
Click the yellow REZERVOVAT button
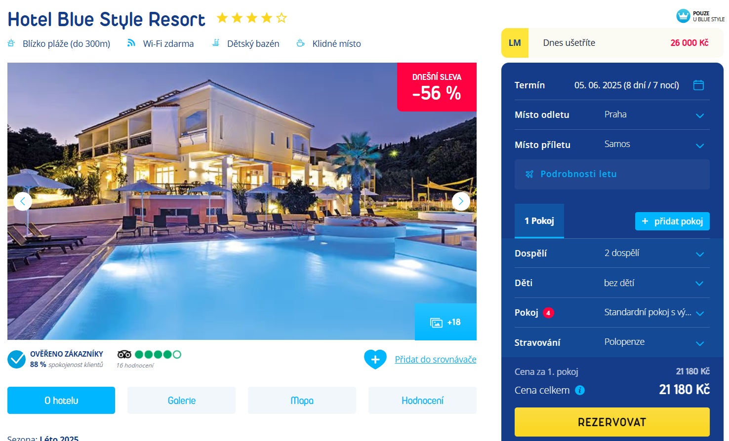click(x=612, y=422)
